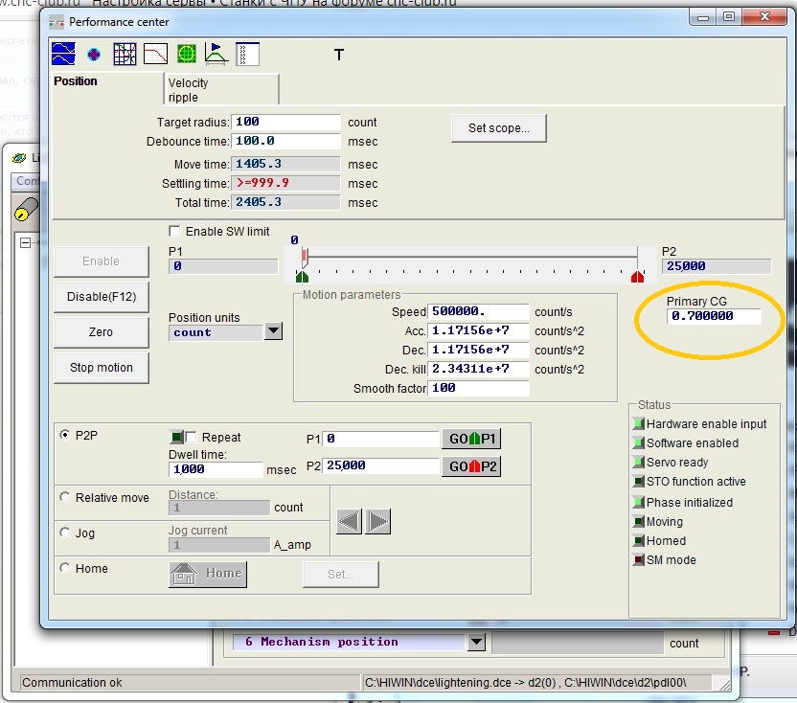Screen dimensions: 797x703
Task: Click the P2P P2 position input field
Action: 380,465
